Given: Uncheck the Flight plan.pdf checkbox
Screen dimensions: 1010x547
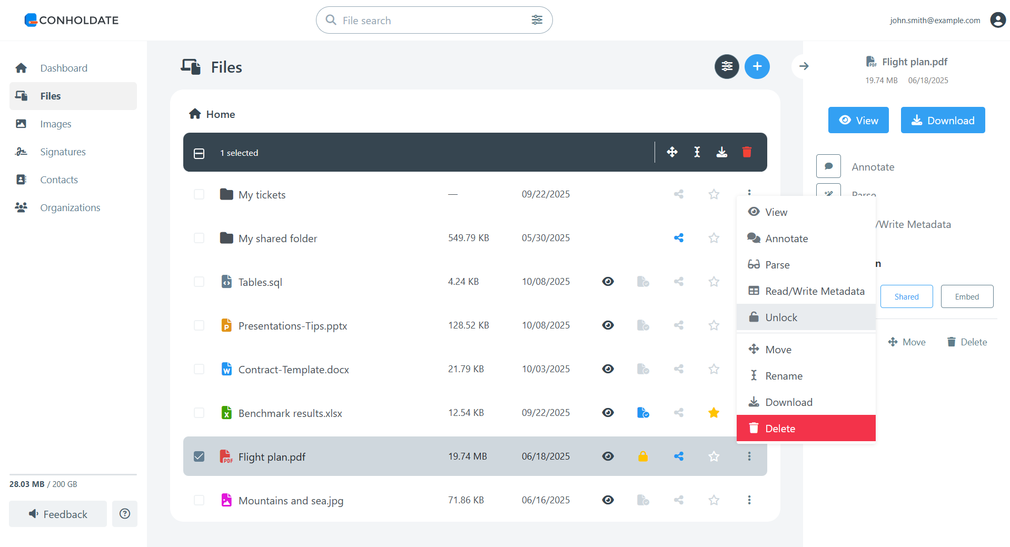Looking at the screenshot, I should 199,456.
